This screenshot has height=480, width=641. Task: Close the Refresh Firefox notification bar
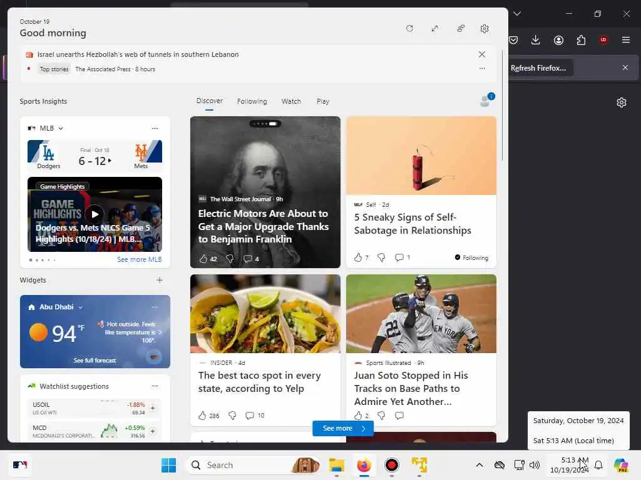[x=625, y=67]
